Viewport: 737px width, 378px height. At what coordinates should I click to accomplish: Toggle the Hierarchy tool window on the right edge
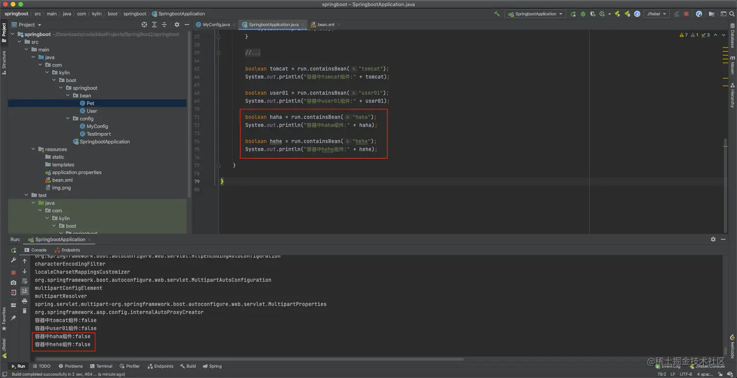click(x=733, y=95)
